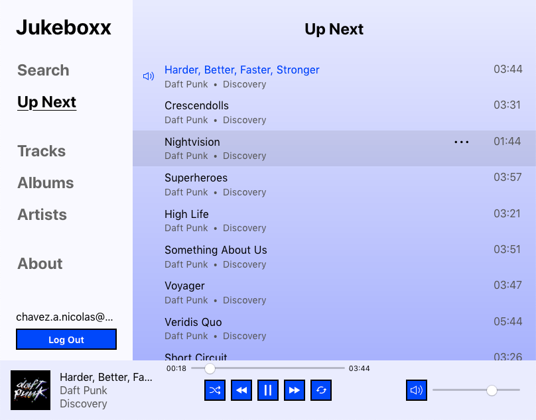The image size is (536, 420).
Task: Click the 05:44 duration of Veridis Quo
Action: 508,321
